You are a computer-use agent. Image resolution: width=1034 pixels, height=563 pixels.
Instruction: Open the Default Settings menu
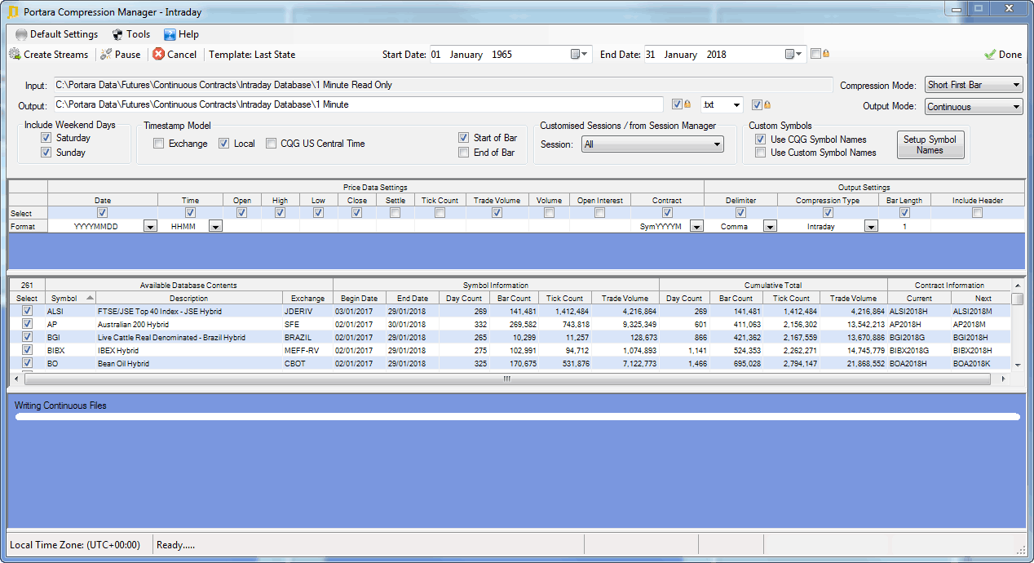[x=56, y=34]
